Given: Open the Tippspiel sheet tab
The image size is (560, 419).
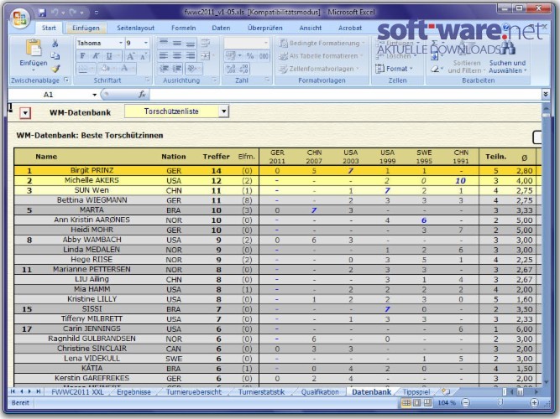Looking at the screenshot, I should point(416,392).
